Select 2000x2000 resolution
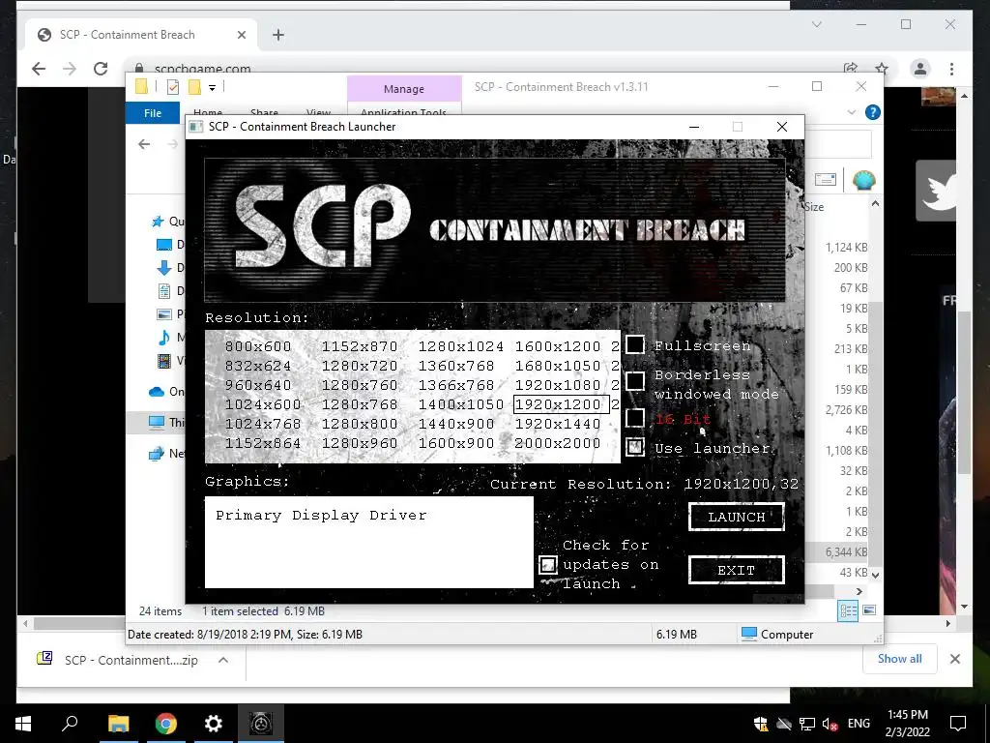 tap(558, 443)
